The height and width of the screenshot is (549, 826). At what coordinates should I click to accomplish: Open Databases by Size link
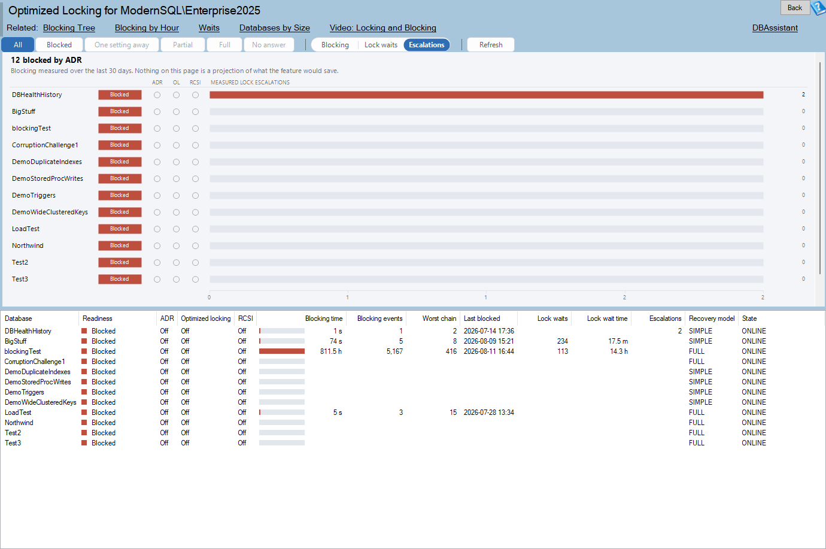(275, 28)
